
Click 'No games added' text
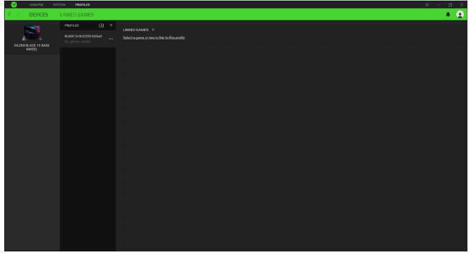pyautogui.click(x=77, y=42)
